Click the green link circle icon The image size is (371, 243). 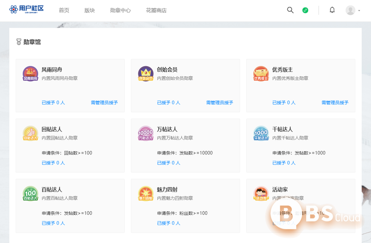point(305,10)
